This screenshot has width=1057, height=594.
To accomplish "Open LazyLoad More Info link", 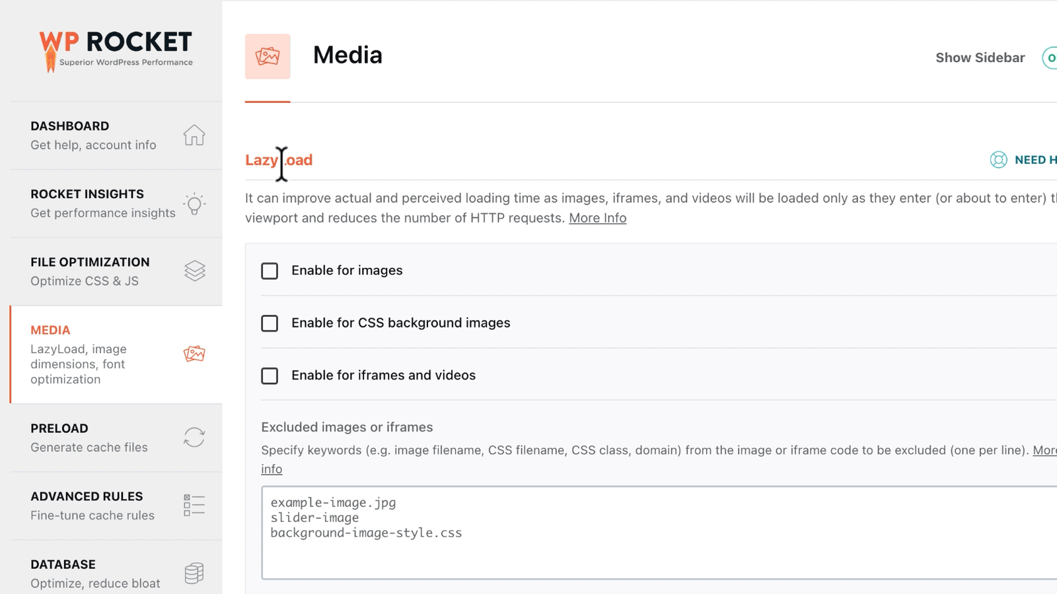I will (x=598, y=218).
